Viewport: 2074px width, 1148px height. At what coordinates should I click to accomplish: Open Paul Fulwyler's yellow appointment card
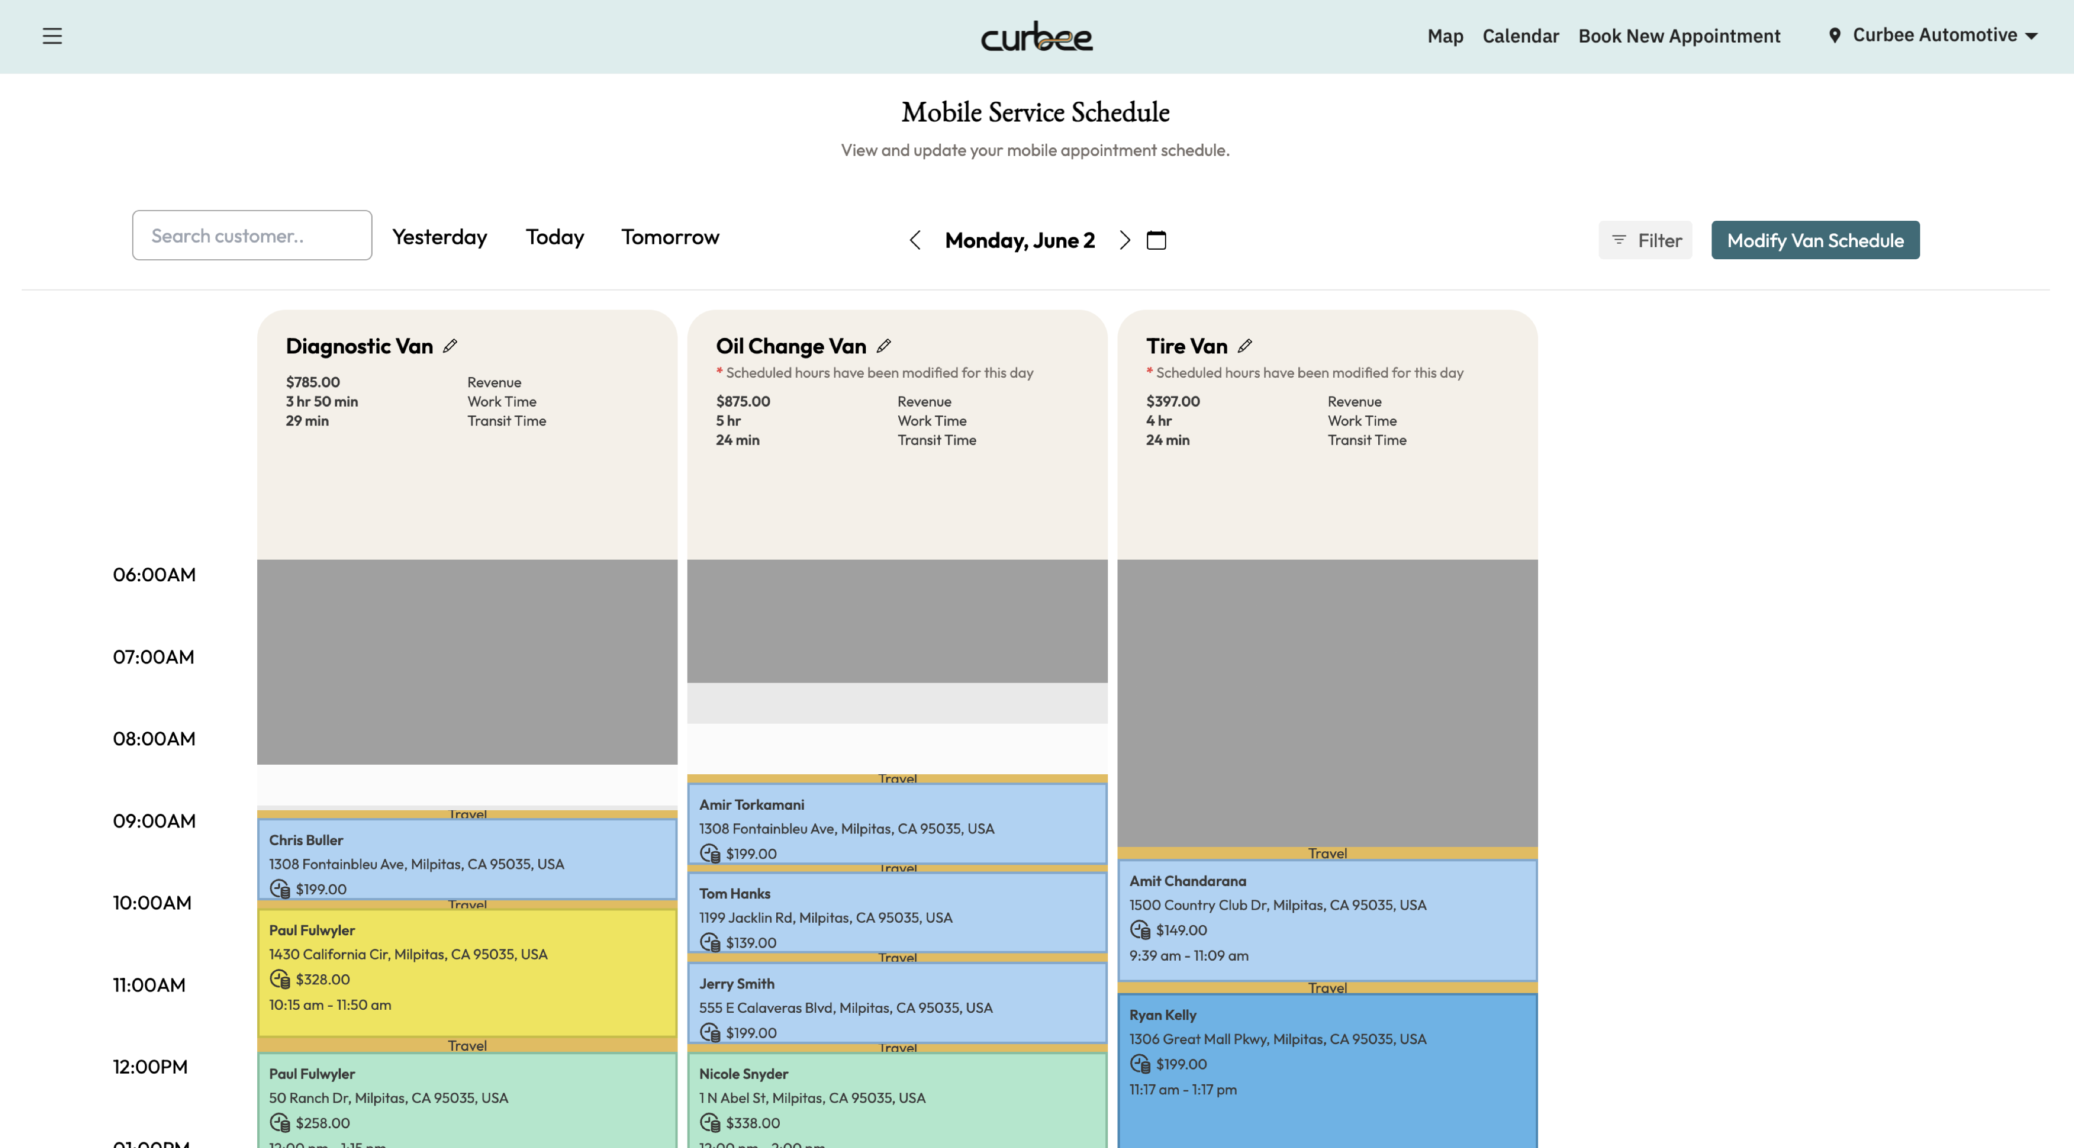467,970
